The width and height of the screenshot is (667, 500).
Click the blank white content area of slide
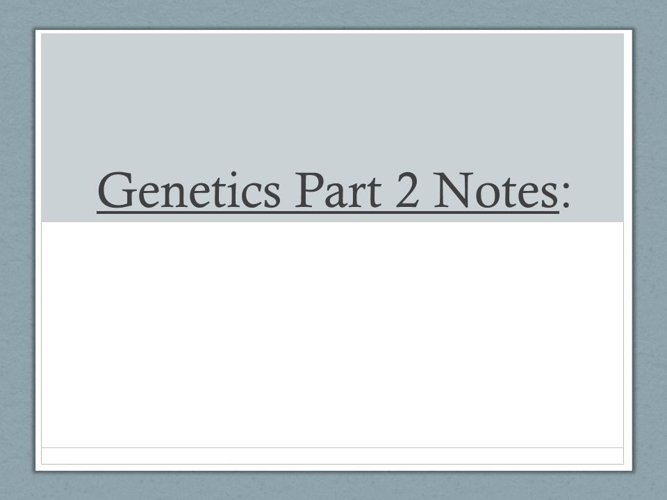[332, 335]
